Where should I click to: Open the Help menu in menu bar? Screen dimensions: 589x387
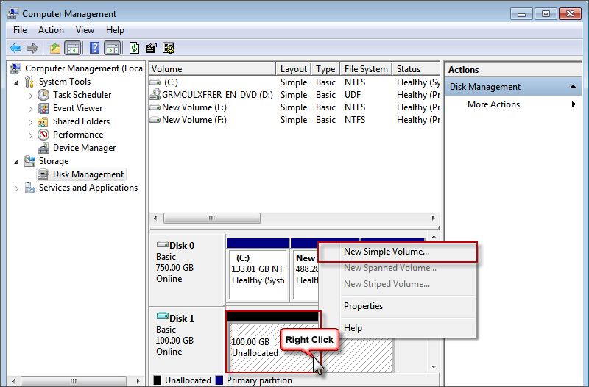tap(115, 30)
